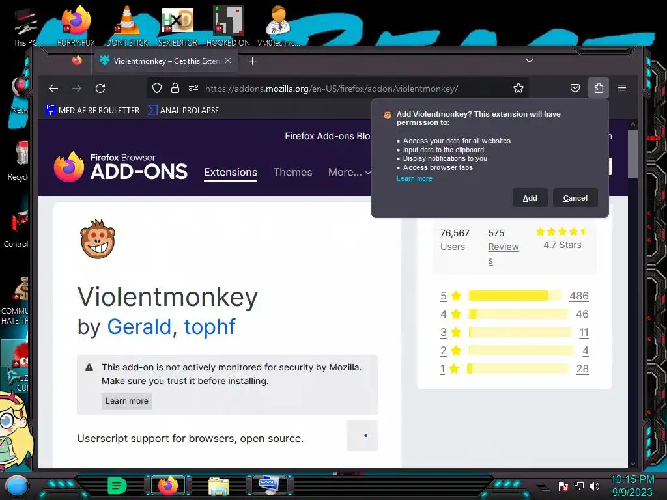Viewport: 667px width, 500px height.
Task: Open File Explorer from the taskbar
Action: (x=219, y=486)
